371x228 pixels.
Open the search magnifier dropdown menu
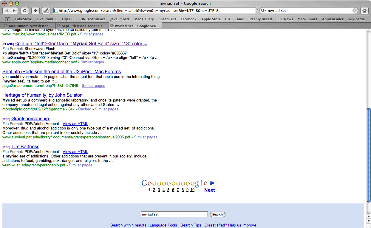[264, 10]
